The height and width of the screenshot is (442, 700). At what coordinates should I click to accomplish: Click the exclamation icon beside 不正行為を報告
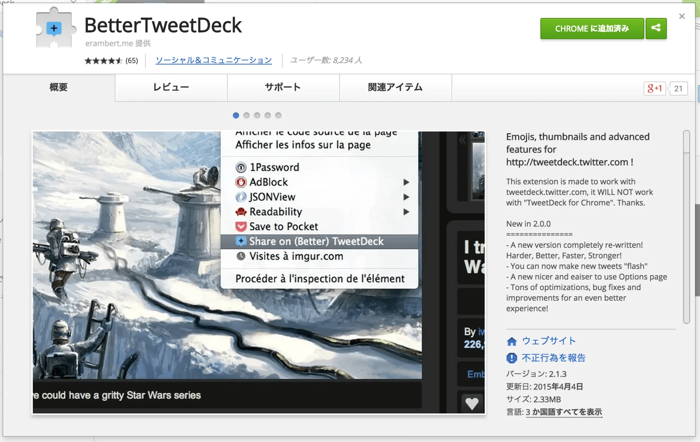tap(512, 358)
